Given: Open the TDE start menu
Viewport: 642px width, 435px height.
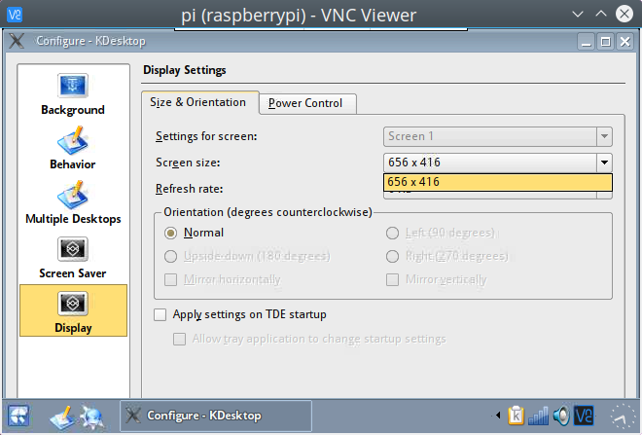Looking at the screenshot, I should 19,415.
